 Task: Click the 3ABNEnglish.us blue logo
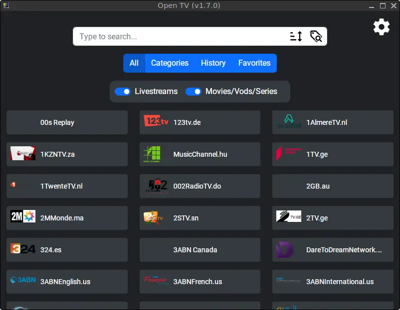pyautogui.click(x=23, y=280)
